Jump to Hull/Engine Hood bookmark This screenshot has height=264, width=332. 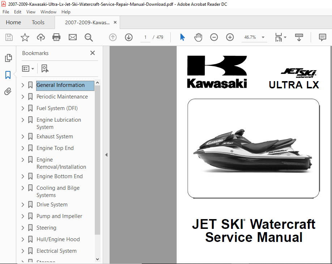coord(58,239)
